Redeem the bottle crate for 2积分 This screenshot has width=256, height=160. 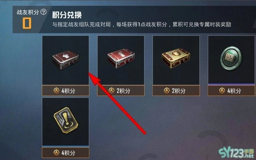(x=121, y=91)
